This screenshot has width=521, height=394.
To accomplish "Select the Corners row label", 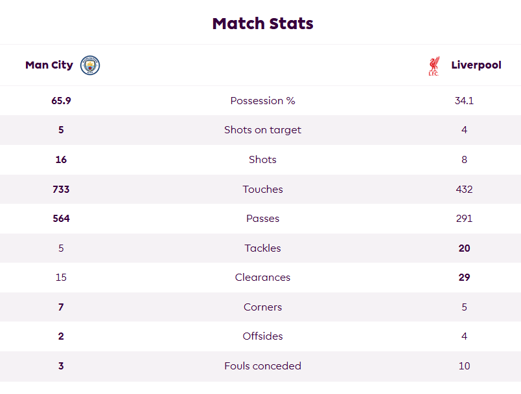I will point(263,307).
